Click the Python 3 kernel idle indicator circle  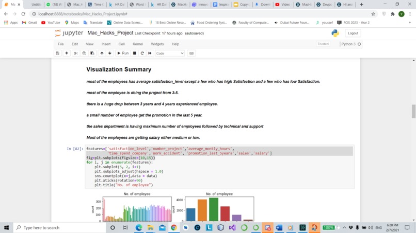[359, 44]
